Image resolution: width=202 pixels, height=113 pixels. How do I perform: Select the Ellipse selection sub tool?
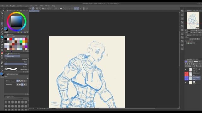click(16, 62)
